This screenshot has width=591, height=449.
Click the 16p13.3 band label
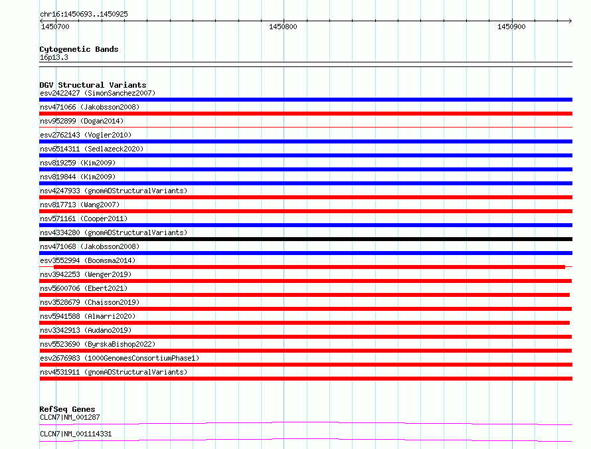coord(54,57)
